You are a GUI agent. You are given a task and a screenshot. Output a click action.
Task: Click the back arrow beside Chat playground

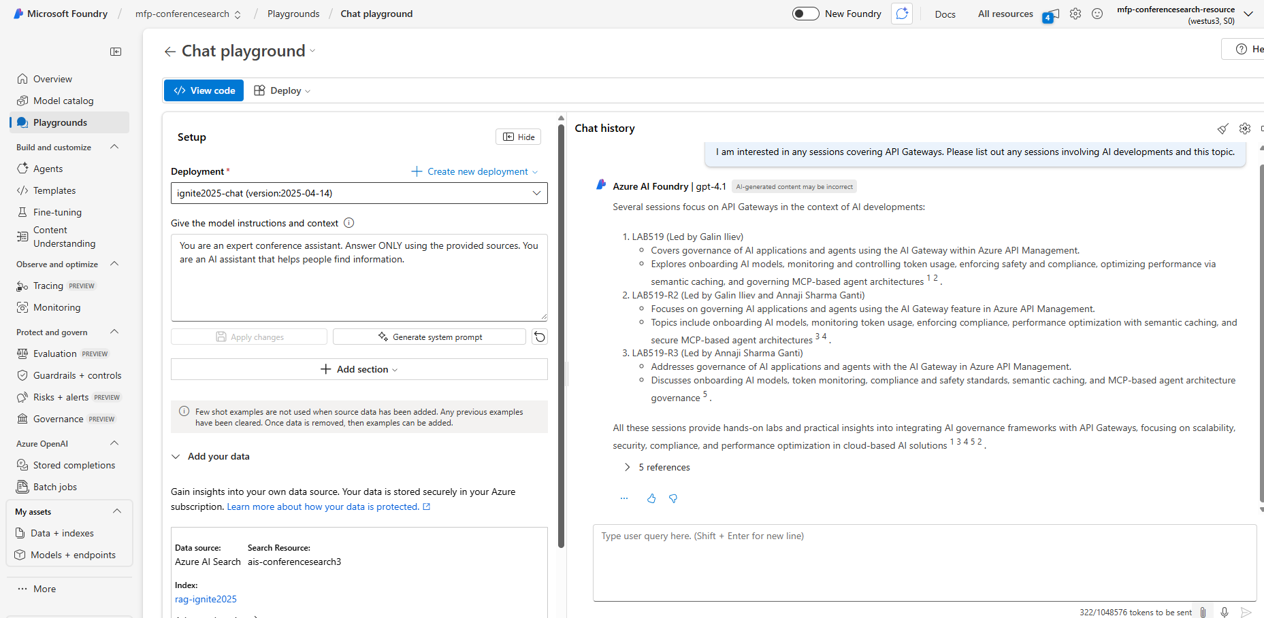click(x=169, y=52)
